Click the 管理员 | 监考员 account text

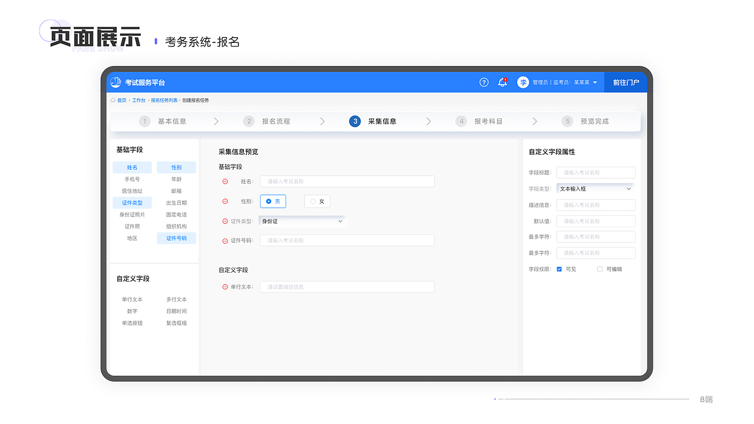(561, 82)
